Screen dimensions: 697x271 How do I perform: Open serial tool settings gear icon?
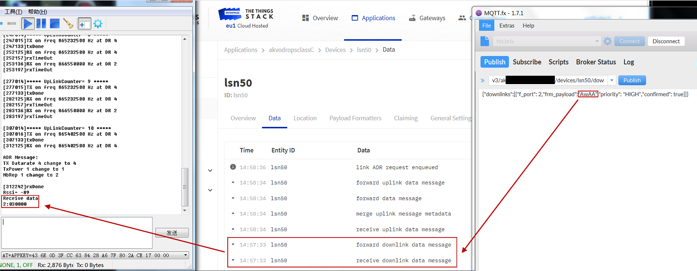point(98,23)
